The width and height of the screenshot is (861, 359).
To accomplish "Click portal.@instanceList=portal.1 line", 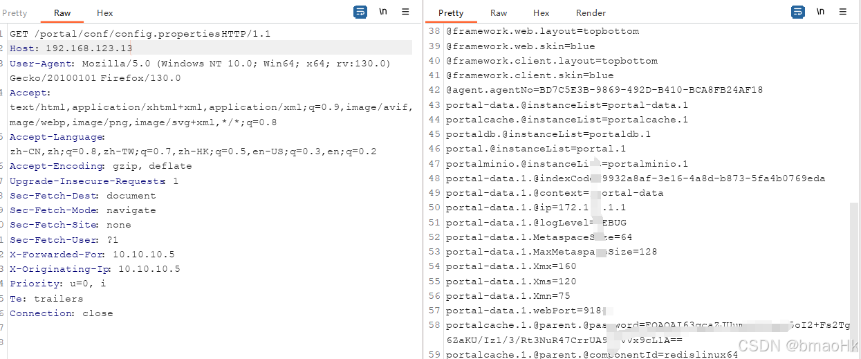I will coord(536,149).
